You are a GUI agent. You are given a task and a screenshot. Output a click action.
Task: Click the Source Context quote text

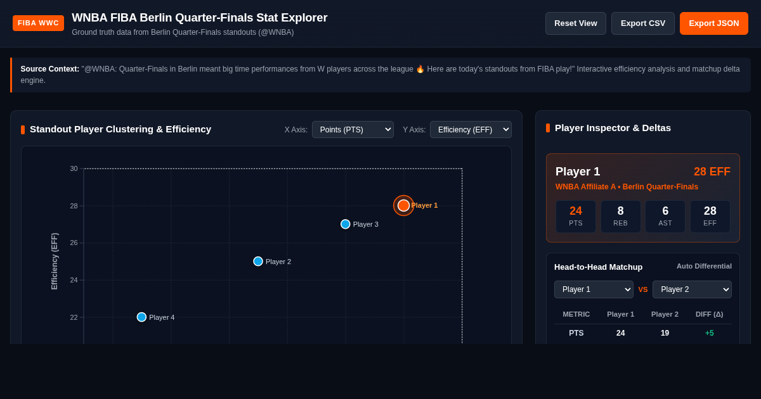tap(380, 75)
